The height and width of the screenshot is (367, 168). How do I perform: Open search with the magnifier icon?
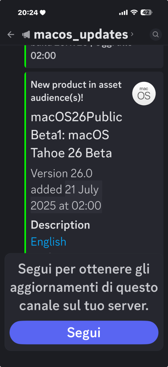click(156, 35)
